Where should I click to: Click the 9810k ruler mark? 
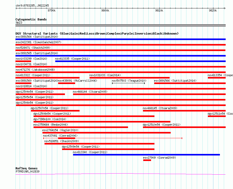(x=159, y=10)
